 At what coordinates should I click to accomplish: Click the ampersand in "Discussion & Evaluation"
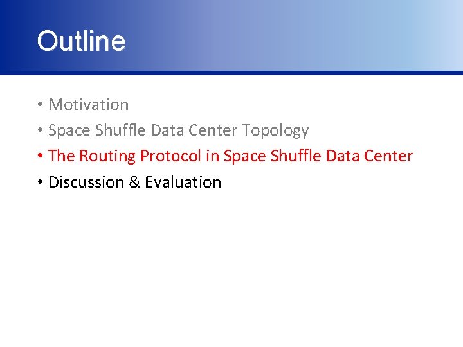[x=134, y=182]
